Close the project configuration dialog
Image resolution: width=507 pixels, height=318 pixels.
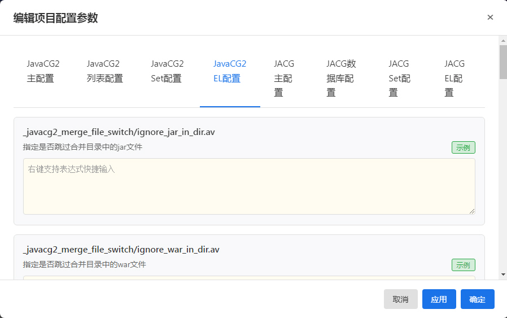(490, 17)
